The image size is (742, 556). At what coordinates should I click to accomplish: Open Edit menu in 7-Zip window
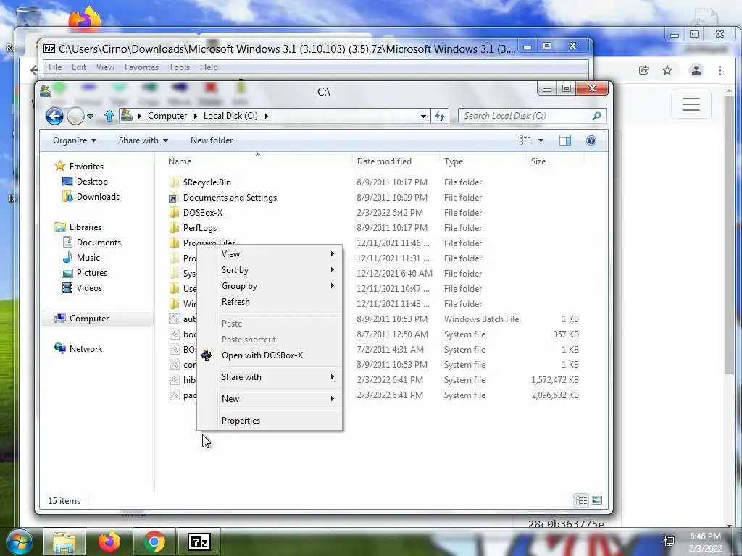(x=78, y=67)
